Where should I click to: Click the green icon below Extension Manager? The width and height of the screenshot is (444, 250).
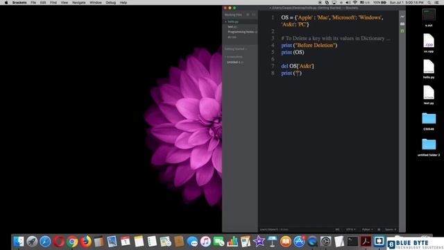point(402,31)
